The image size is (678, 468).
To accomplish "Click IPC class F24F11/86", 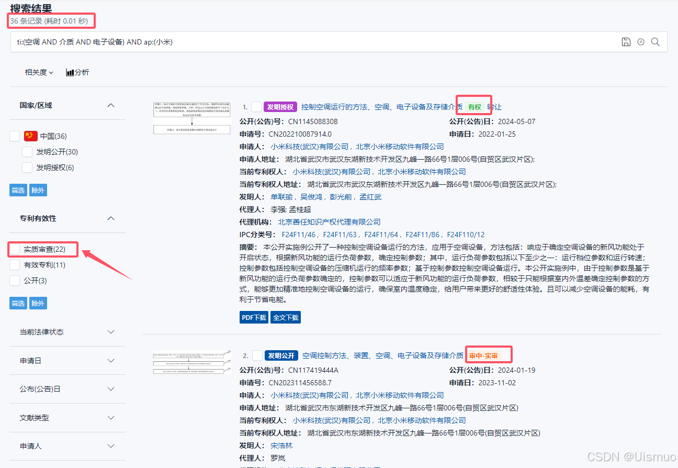I will pos(423,235).
